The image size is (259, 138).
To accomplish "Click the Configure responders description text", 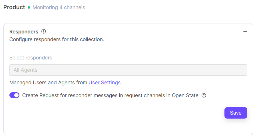I will tap(57, 39).
